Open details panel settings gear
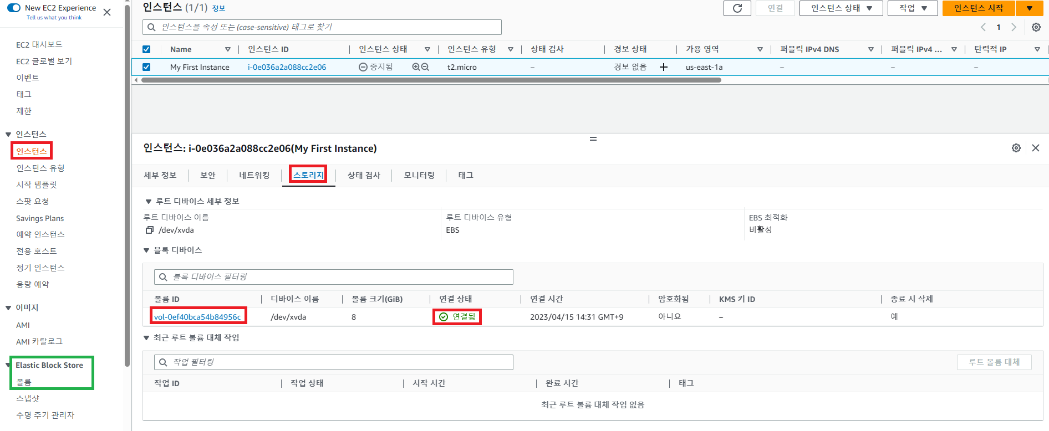The image size is (1049, 431). pyautogui.click(x=1016, y=148)
